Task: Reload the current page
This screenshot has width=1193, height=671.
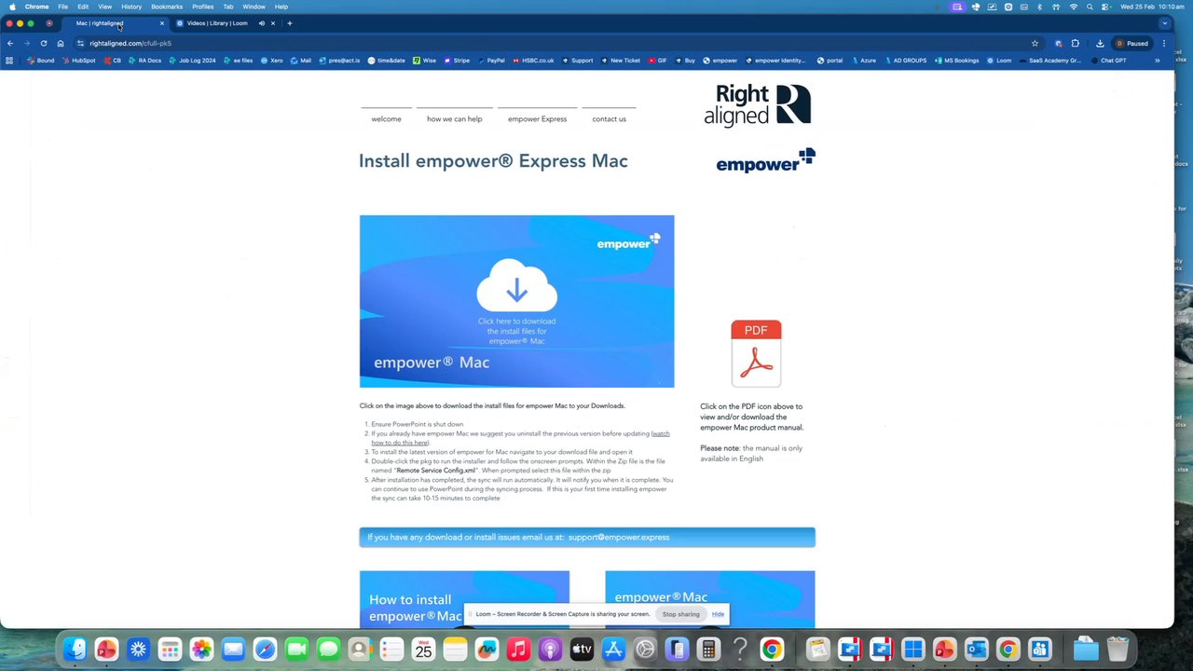Action: [x=44, y=43]
